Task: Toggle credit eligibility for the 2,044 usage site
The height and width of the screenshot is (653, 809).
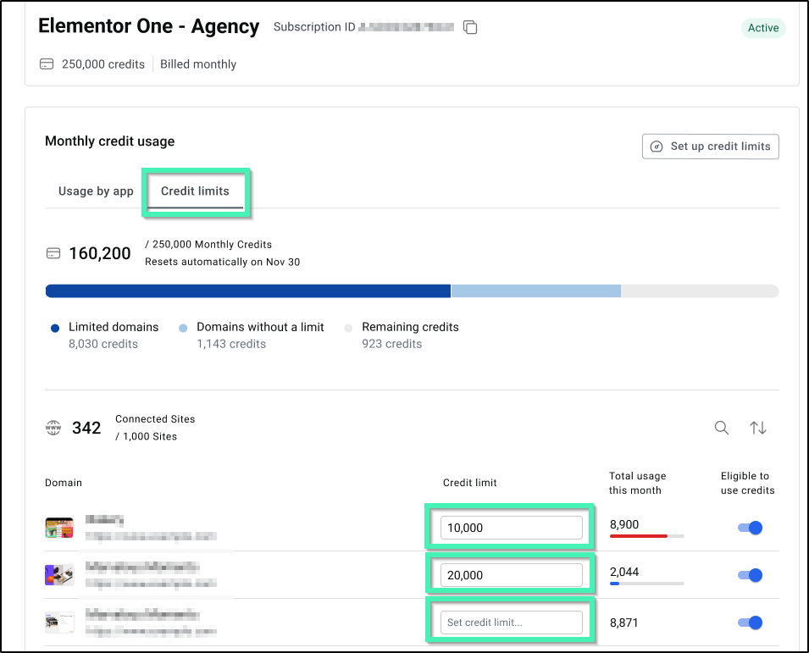Action: click(751, 575)
